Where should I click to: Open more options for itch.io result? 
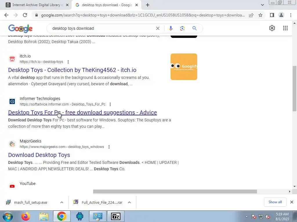[68, 62]
